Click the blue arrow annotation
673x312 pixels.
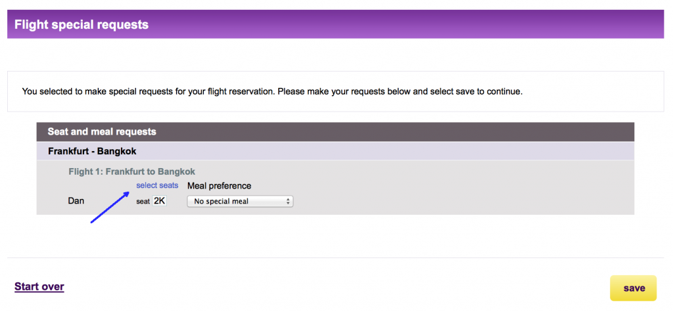coord(110,208)
